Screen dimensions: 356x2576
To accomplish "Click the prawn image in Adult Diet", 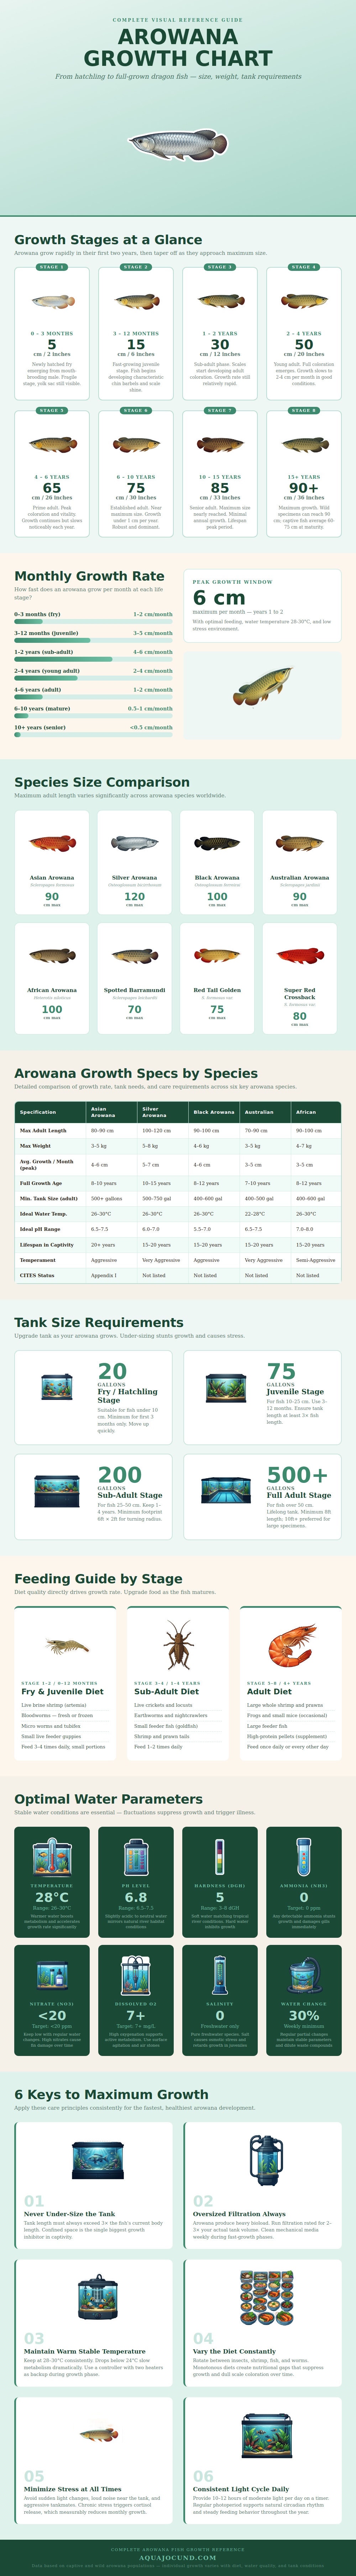I will [291, 1646].
